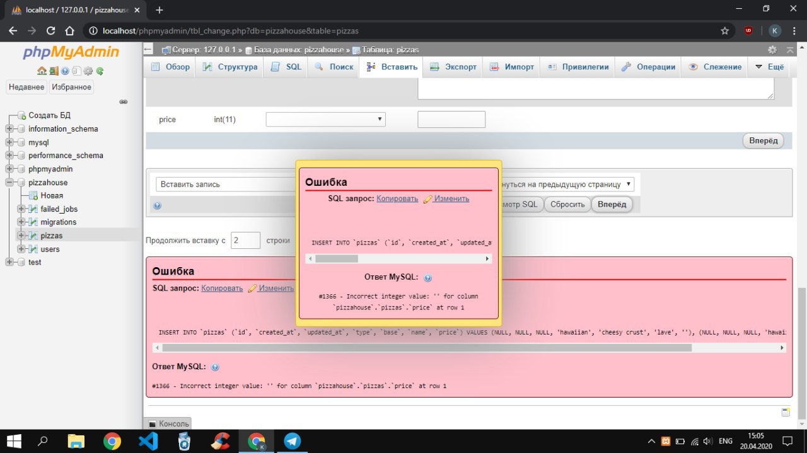807x453 pixels.
Task: Expand performance_schema database node
Action: point(9,155)
